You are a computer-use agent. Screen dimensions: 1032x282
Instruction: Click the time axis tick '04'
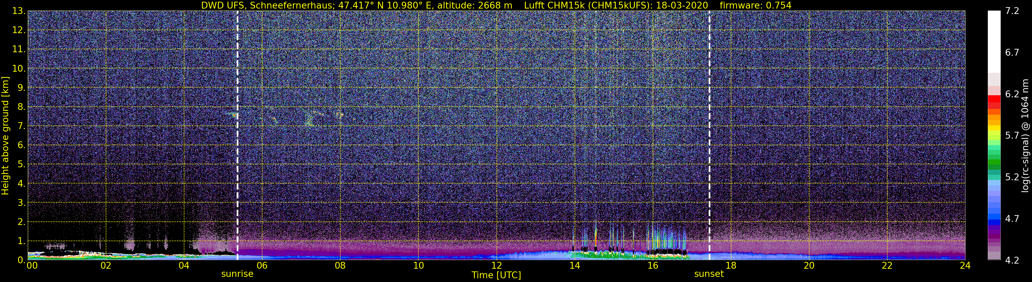(184, 266)
